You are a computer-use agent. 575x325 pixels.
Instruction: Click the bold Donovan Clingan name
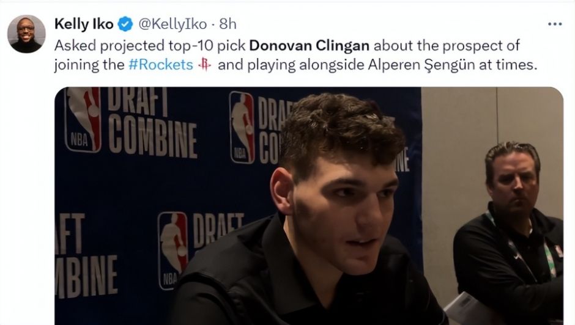coord(309,45)
